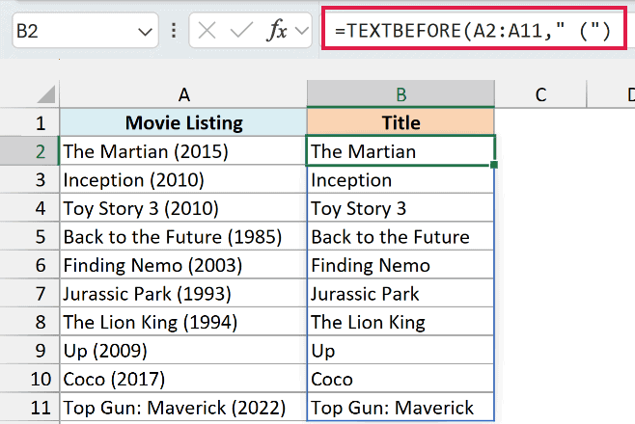Screen dimensions: 635x424
Task: Click cell 'The Martian (2015)'
Action: coord(183,151)
